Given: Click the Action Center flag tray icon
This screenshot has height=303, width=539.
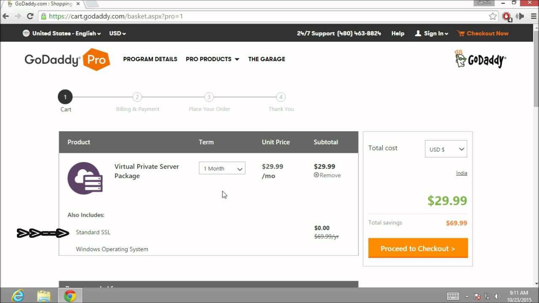Looking at the screenshot, I should (x=478, y=296).
